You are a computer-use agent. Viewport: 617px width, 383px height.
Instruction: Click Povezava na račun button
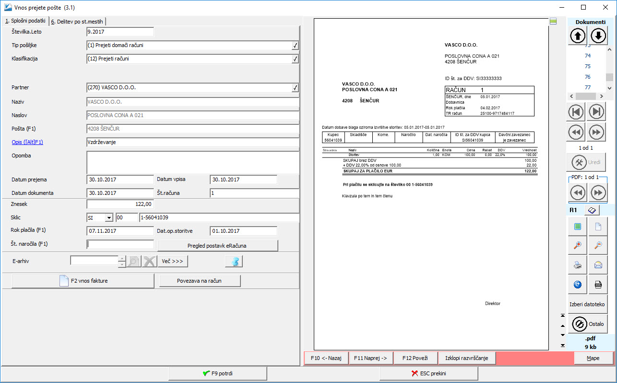tap(200, 281)
